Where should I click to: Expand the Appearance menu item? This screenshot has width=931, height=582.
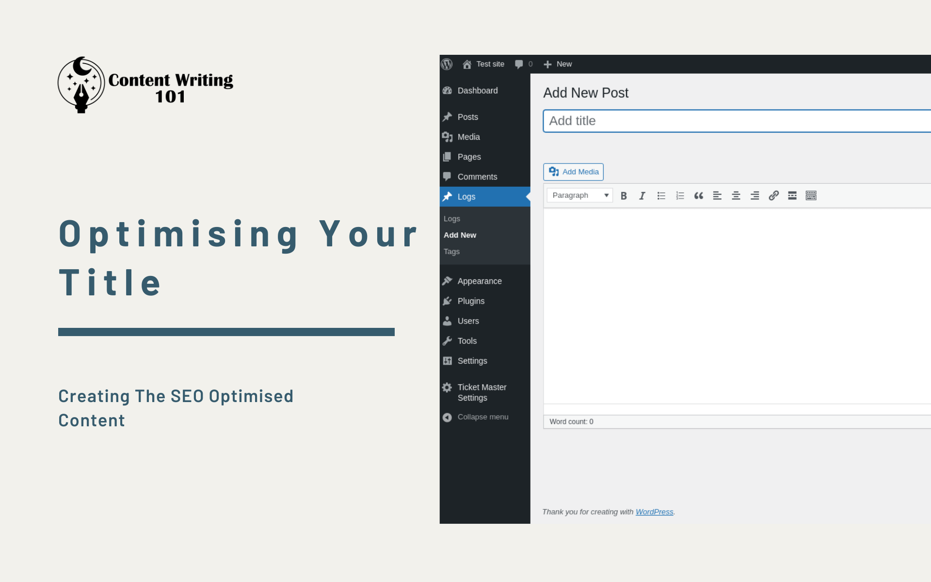479,280
